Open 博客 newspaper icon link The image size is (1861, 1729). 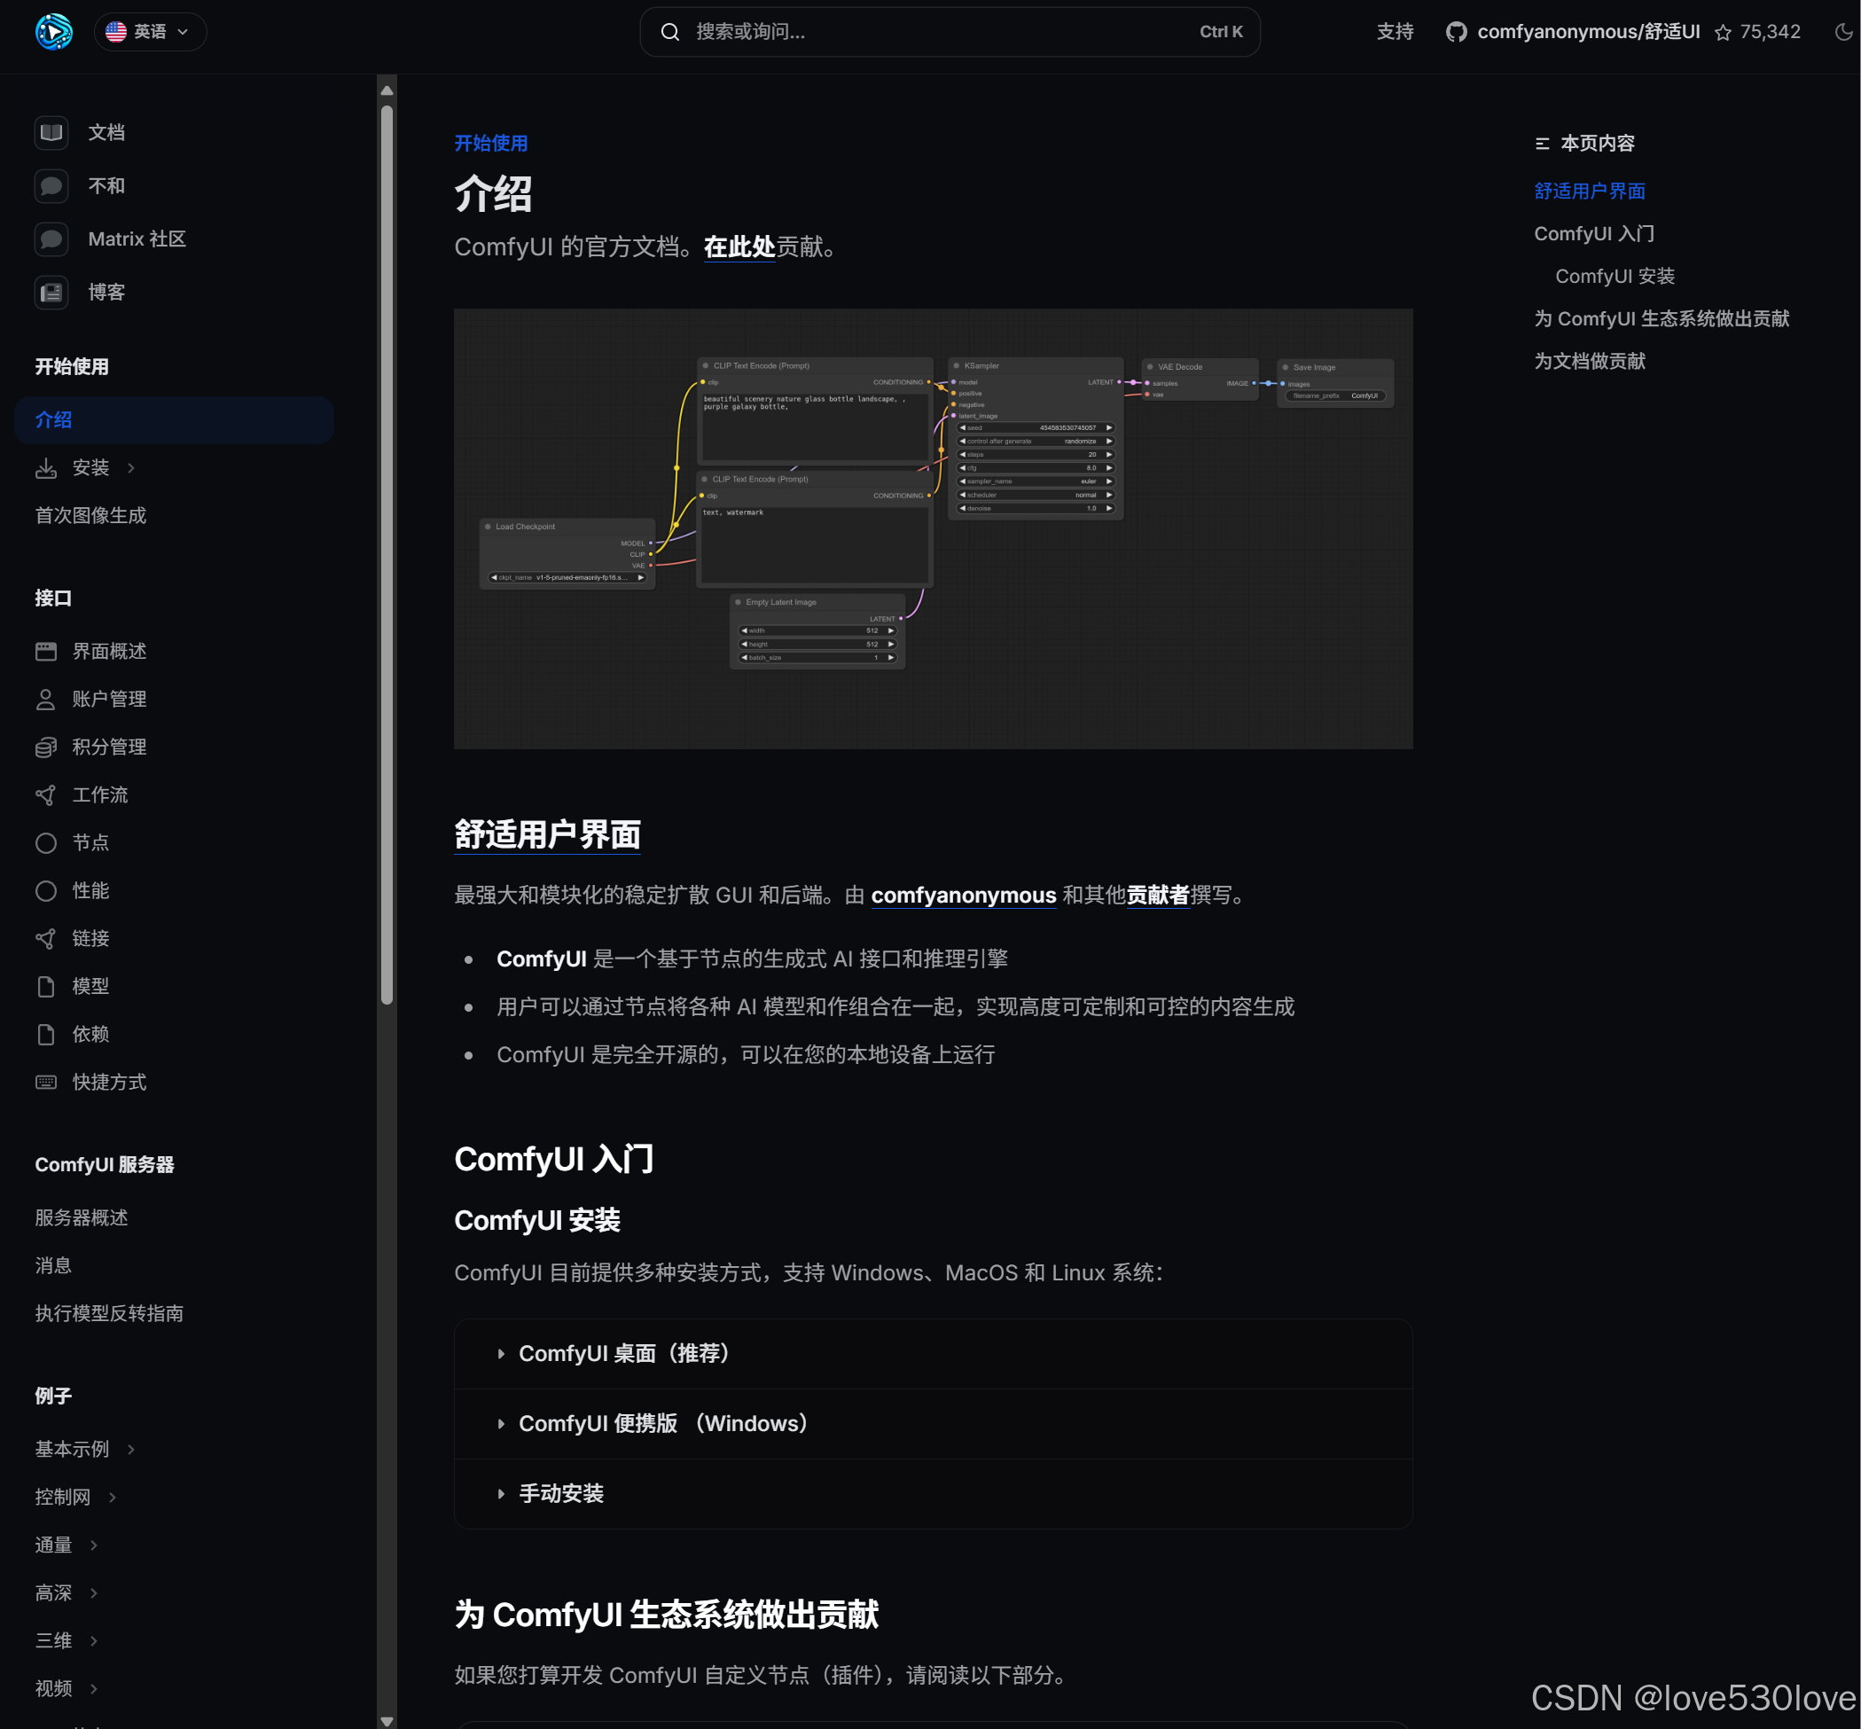(51, 293)
